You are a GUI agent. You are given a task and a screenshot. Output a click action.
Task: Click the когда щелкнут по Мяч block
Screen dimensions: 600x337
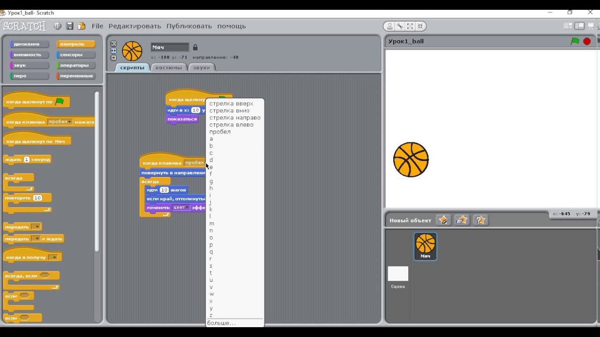coord(37,139)
